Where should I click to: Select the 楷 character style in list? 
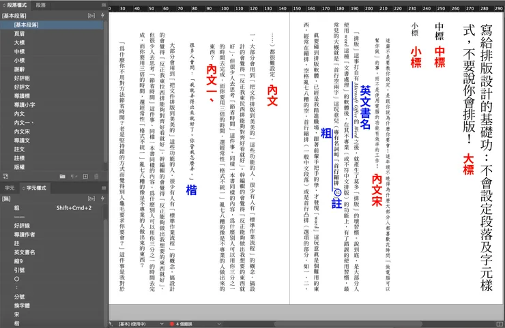click(52, 323)
